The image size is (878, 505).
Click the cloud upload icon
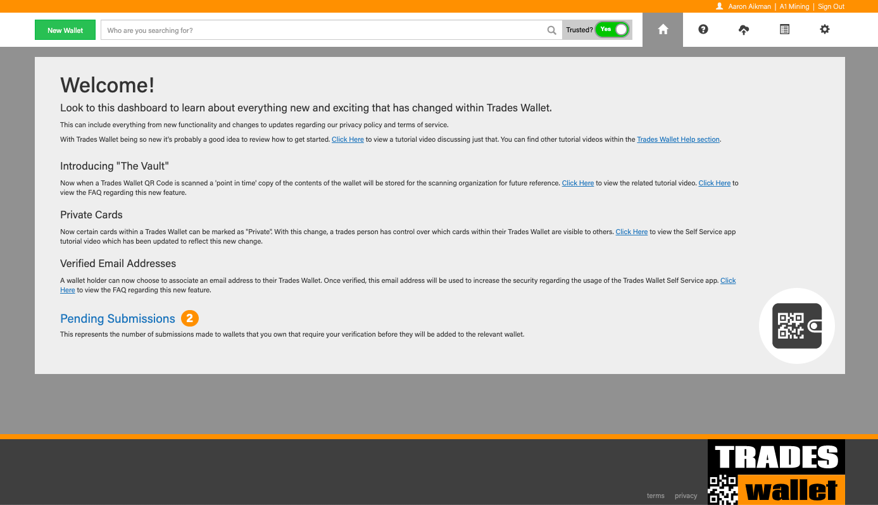[x=744, y=30]
